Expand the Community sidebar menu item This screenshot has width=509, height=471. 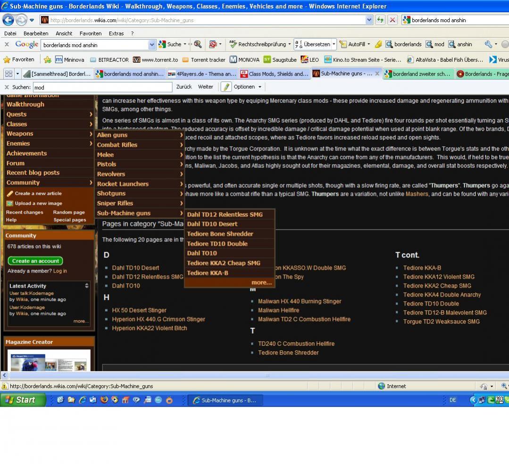pyautogui.click(x=50, y=182)
